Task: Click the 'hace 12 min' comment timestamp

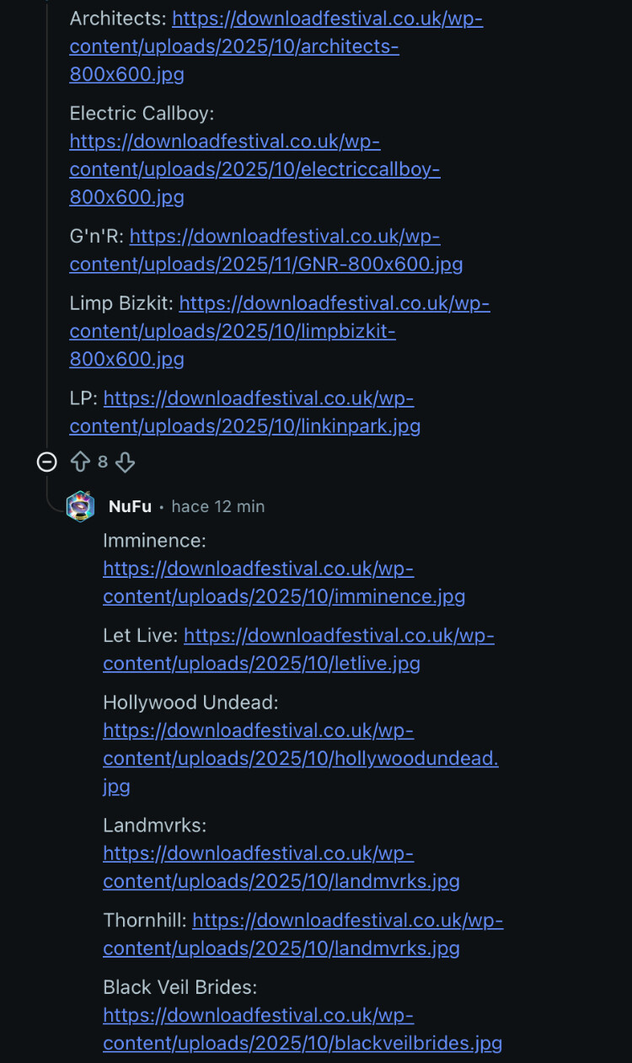Action: point(218,506)
